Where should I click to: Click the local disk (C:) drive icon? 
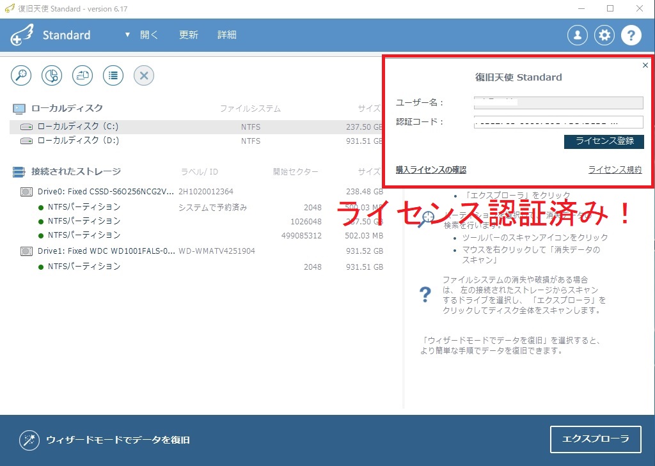pyautogui.click(x=26, y=127)
